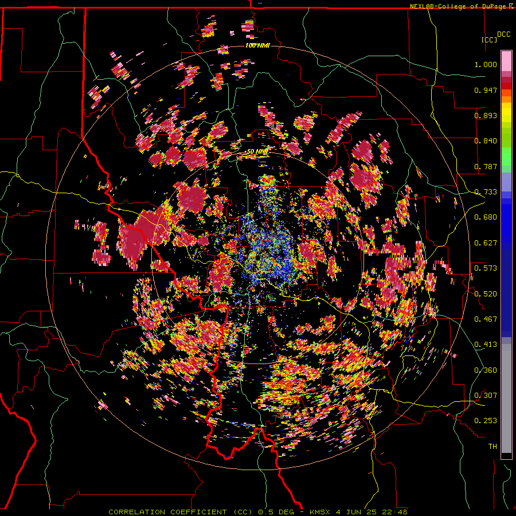Click the 50 NMI range ring label
516x516 pixels.
pos(257,152)
